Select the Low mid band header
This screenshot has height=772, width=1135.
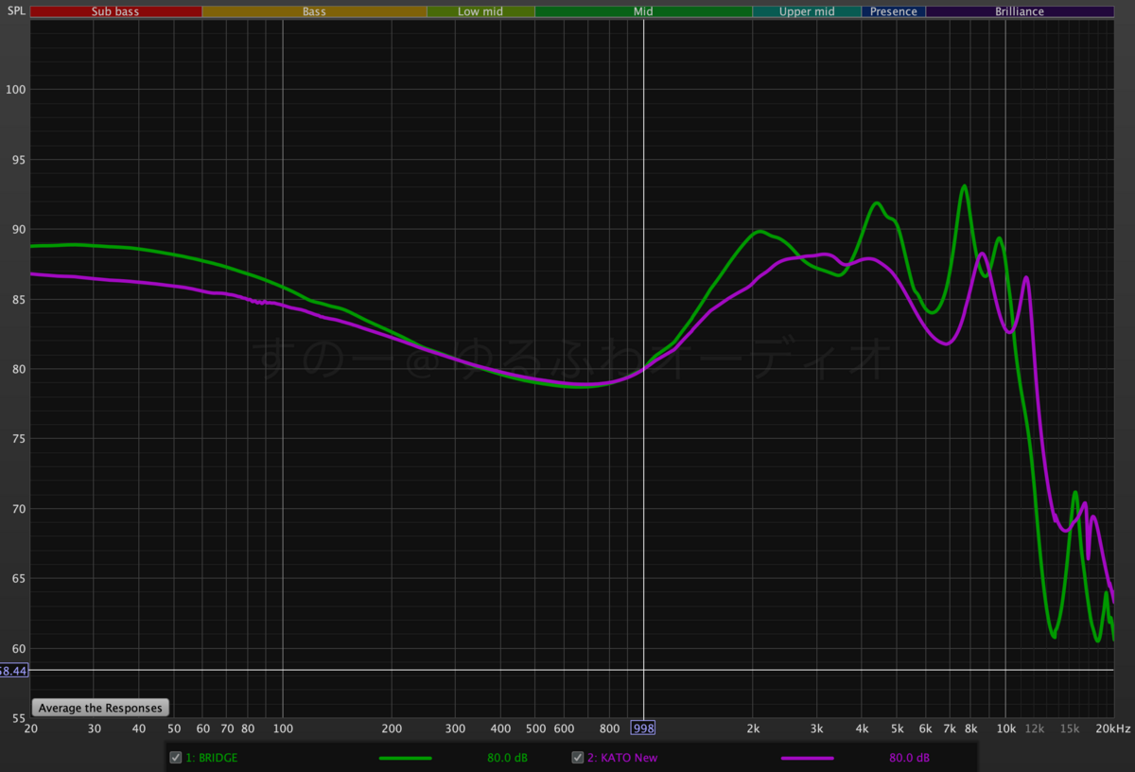point(480,11)
